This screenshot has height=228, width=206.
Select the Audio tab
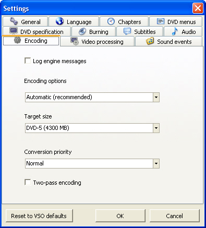click(x=183, y=31)
